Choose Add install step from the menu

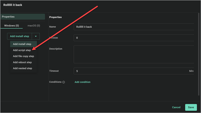[24, 44]
